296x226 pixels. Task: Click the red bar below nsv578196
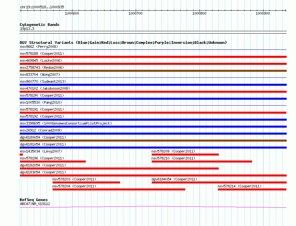pyautogui.click(x=53, y=162)
